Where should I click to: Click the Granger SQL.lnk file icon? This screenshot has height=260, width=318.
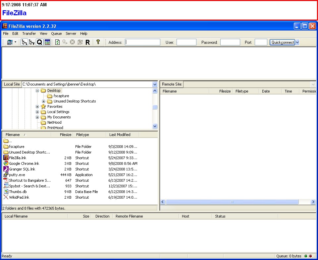(x=6, y=169)
